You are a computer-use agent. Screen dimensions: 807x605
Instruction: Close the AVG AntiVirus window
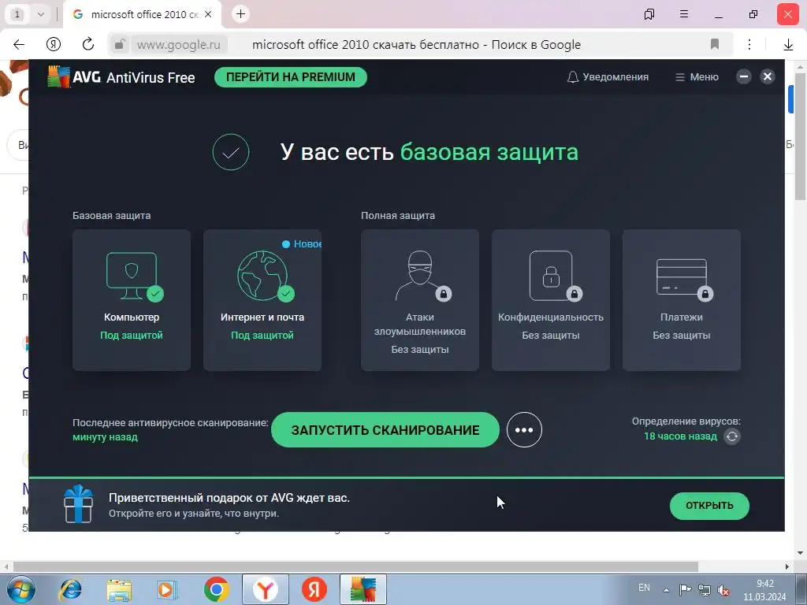tap(767, 76)
